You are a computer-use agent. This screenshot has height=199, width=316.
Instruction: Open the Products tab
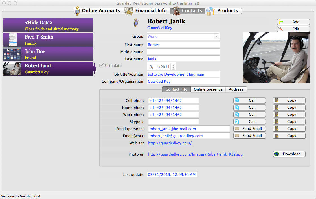point(223,11)
